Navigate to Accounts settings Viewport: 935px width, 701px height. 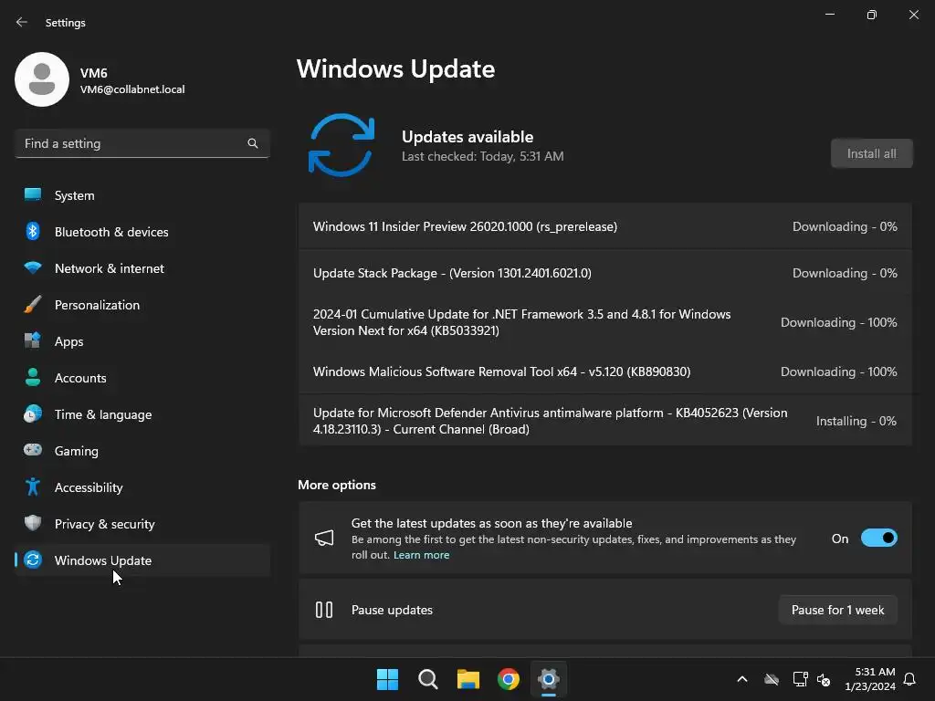[142, 377]
